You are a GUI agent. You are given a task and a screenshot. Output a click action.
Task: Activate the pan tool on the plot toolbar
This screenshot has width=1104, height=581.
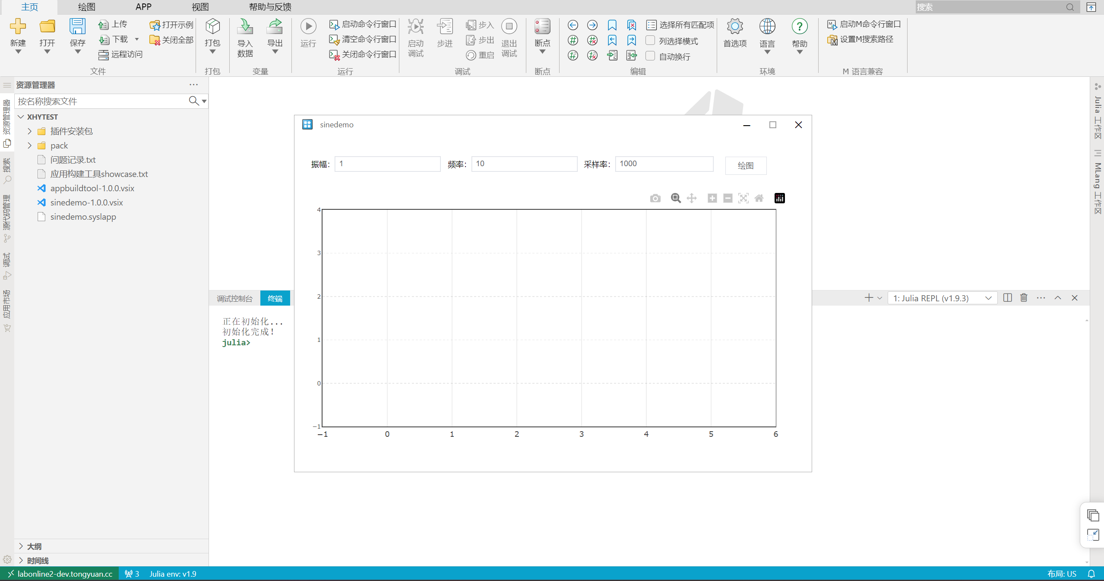point(692,198)
